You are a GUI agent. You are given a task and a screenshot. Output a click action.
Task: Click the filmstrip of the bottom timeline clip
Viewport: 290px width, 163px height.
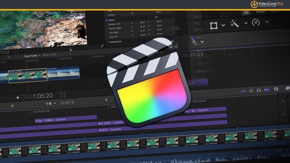coord(145,143)
